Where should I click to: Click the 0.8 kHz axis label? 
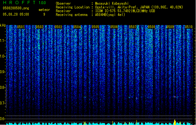[3, 87]
